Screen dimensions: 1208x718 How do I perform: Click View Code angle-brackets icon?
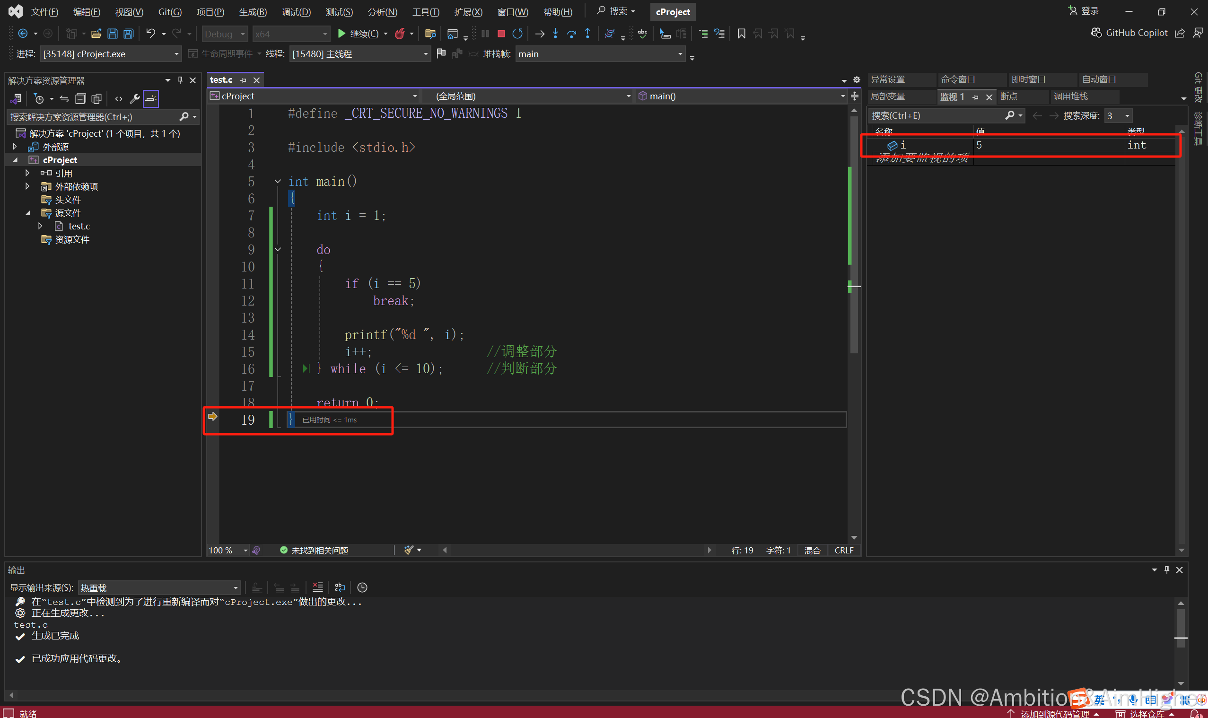(119, 99)
